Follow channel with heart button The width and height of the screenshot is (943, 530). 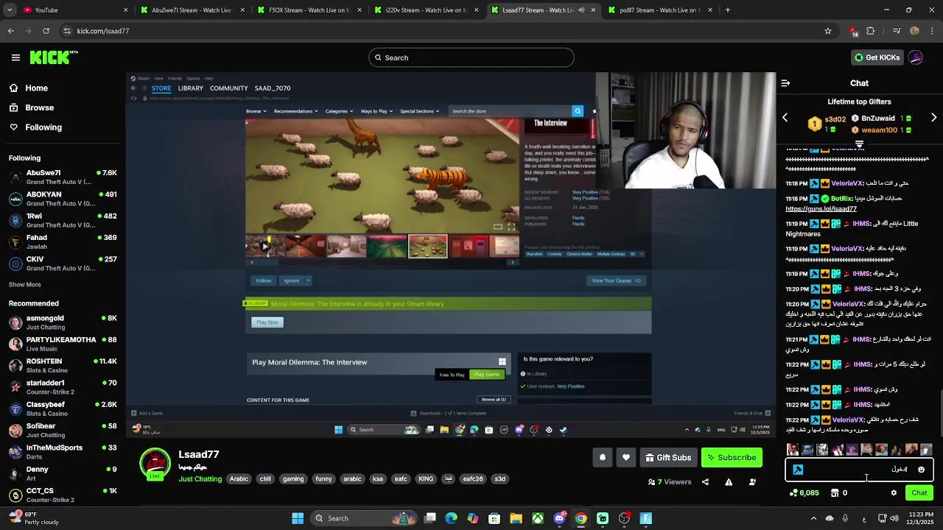pos(625,458)
